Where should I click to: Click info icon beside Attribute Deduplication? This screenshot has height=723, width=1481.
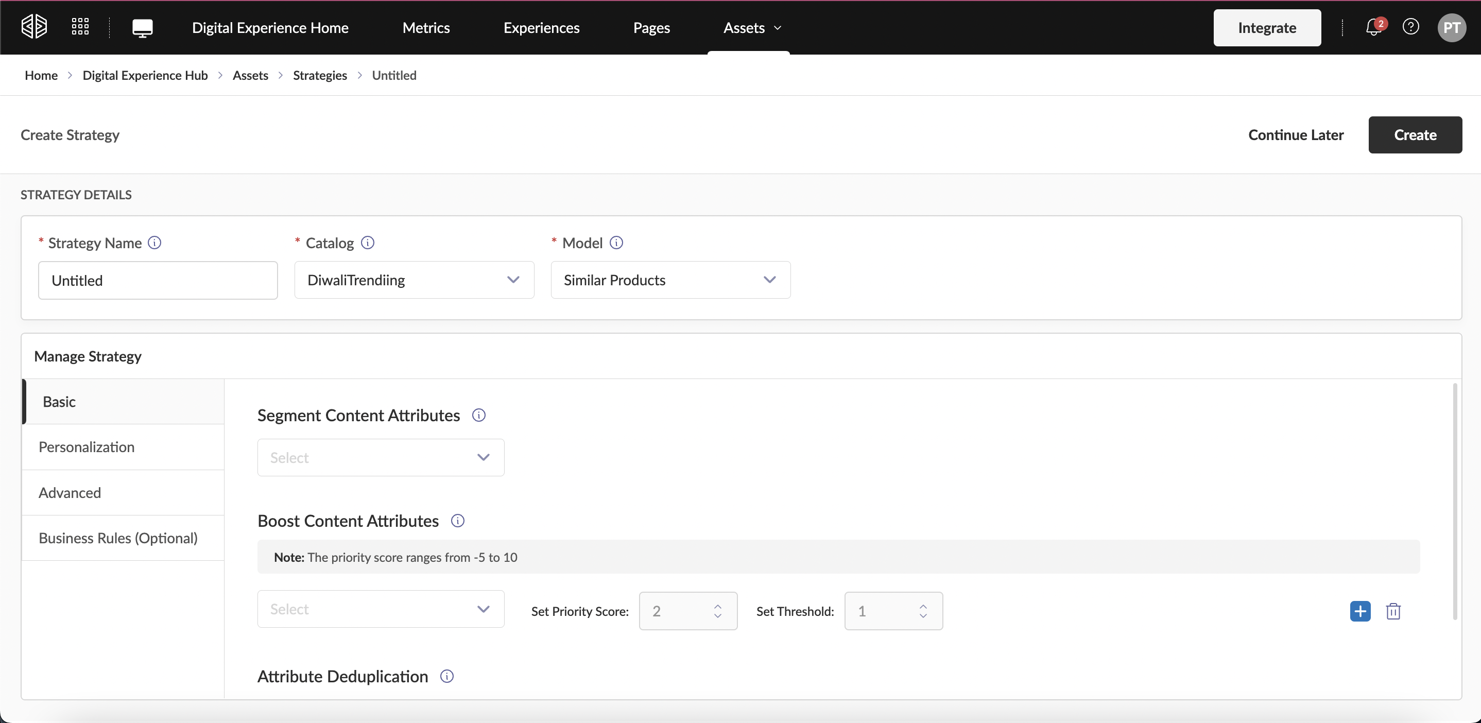click(x=446, y=677)
